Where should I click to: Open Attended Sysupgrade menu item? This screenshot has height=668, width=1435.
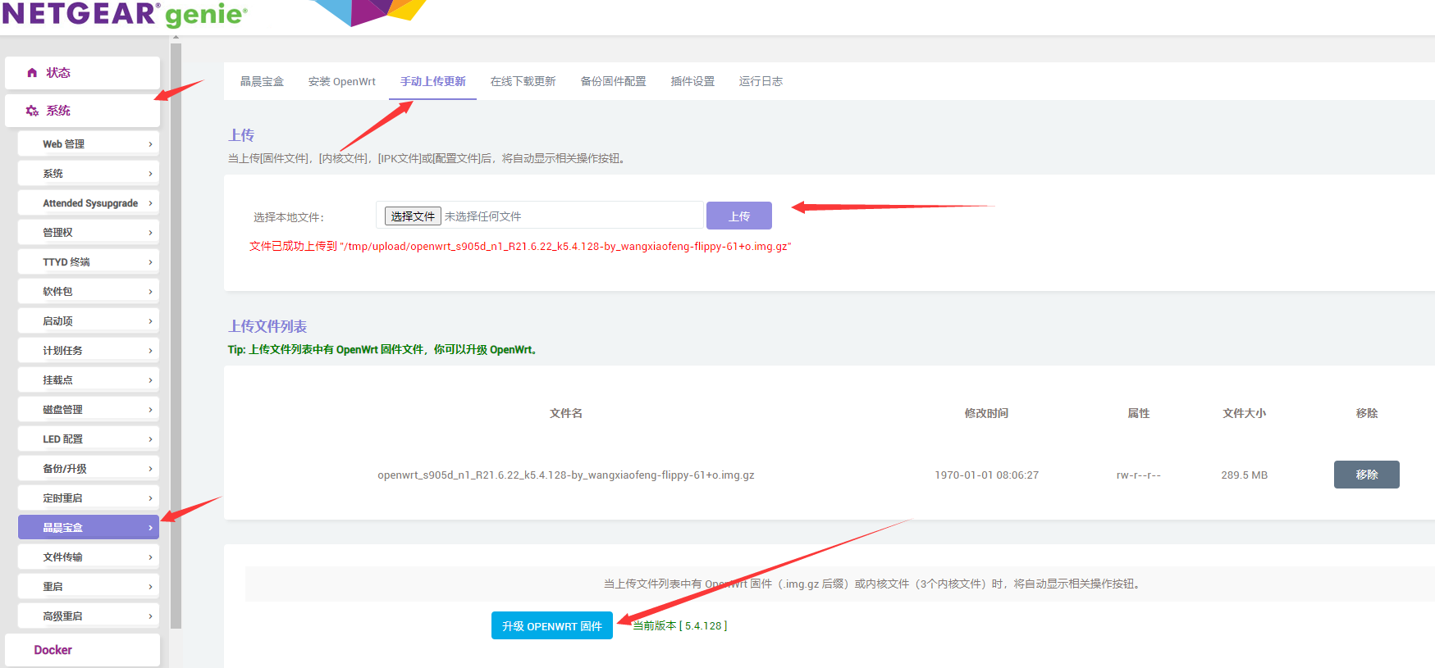tap(89, 202)
